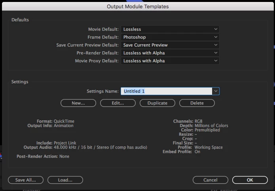Delete the selected output module template
This screenshot has height=191, width=275.
(x=197, y=103)
